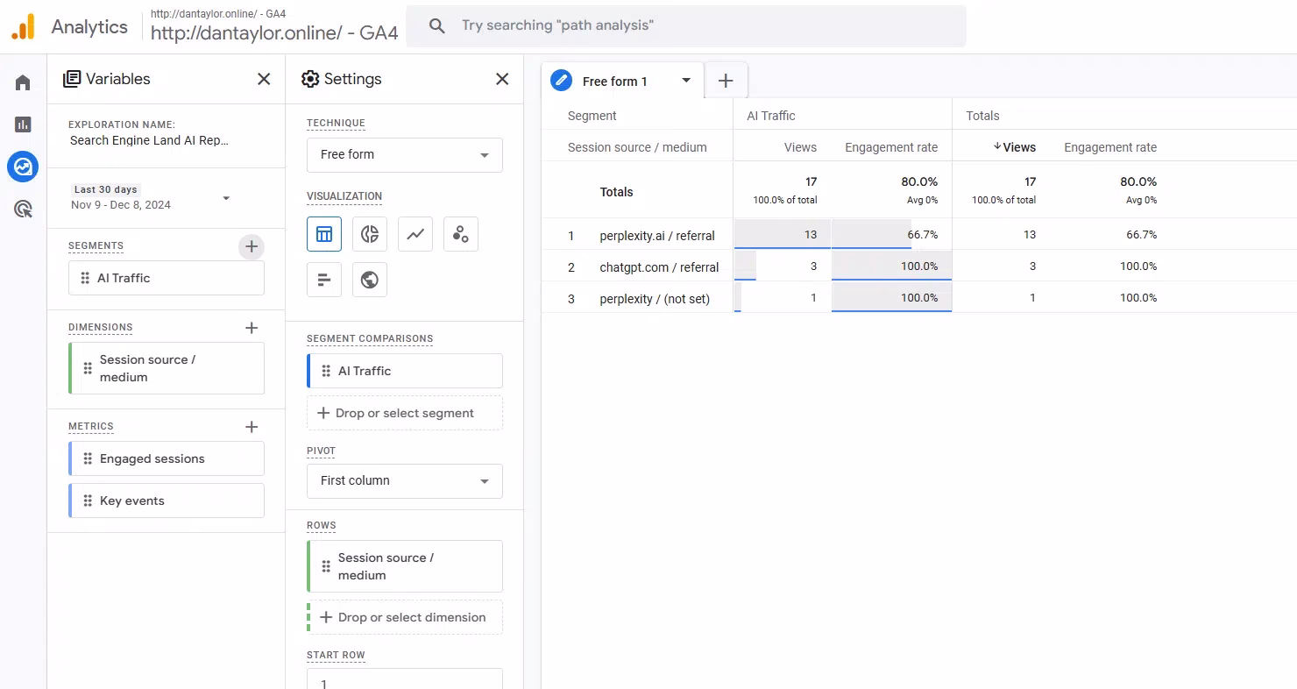Screen dimensions: 1297x689
Task: Close the Variables panel
Action: pyautogui.click(x=264, y=79)
